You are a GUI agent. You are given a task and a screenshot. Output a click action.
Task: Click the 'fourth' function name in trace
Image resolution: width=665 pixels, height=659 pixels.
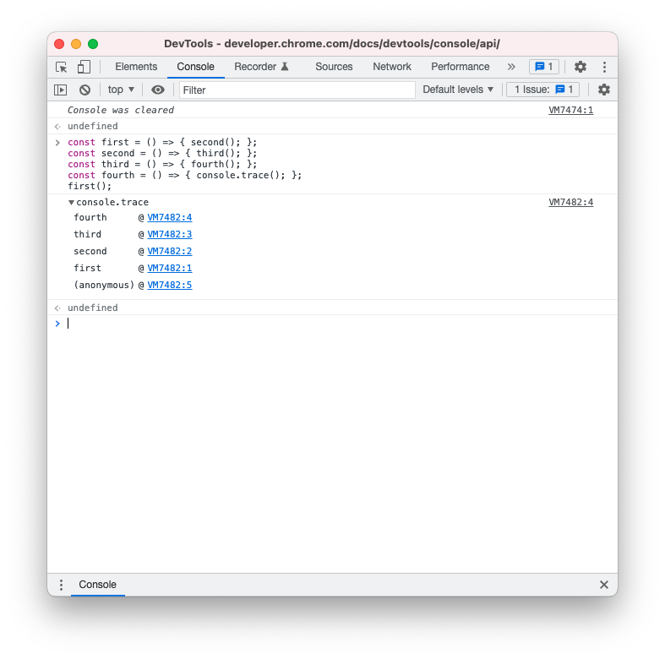90,217
